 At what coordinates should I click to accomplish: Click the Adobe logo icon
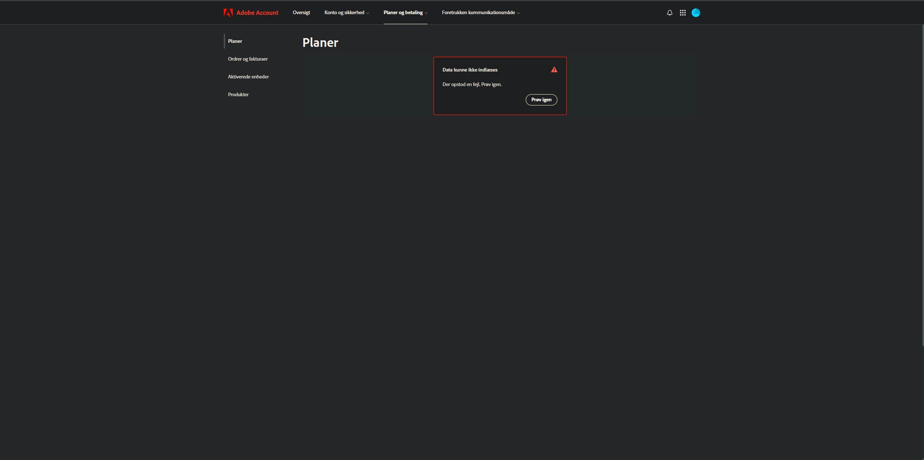click(x=228, y=13)
